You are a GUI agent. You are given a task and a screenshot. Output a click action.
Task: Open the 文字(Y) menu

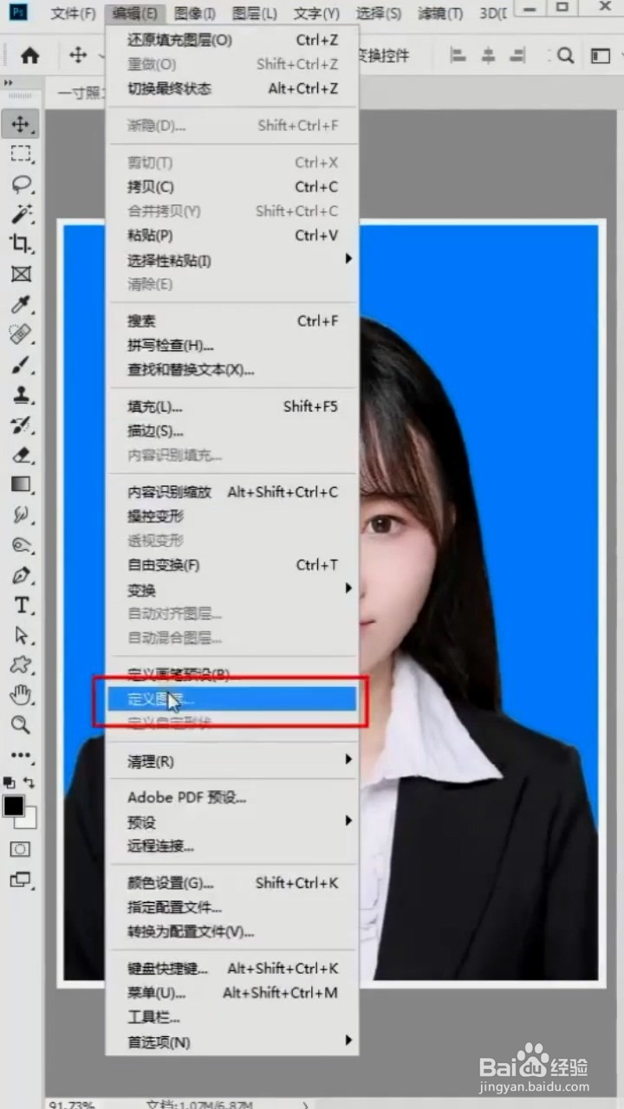[316, 14]
